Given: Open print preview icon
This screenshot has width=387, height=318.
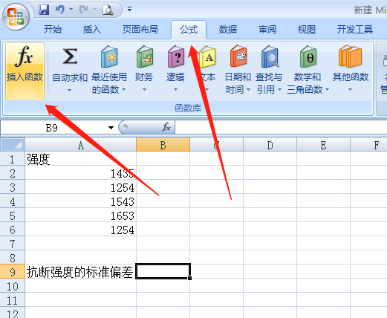Looking at the screenshot, I should pos(108,10).
